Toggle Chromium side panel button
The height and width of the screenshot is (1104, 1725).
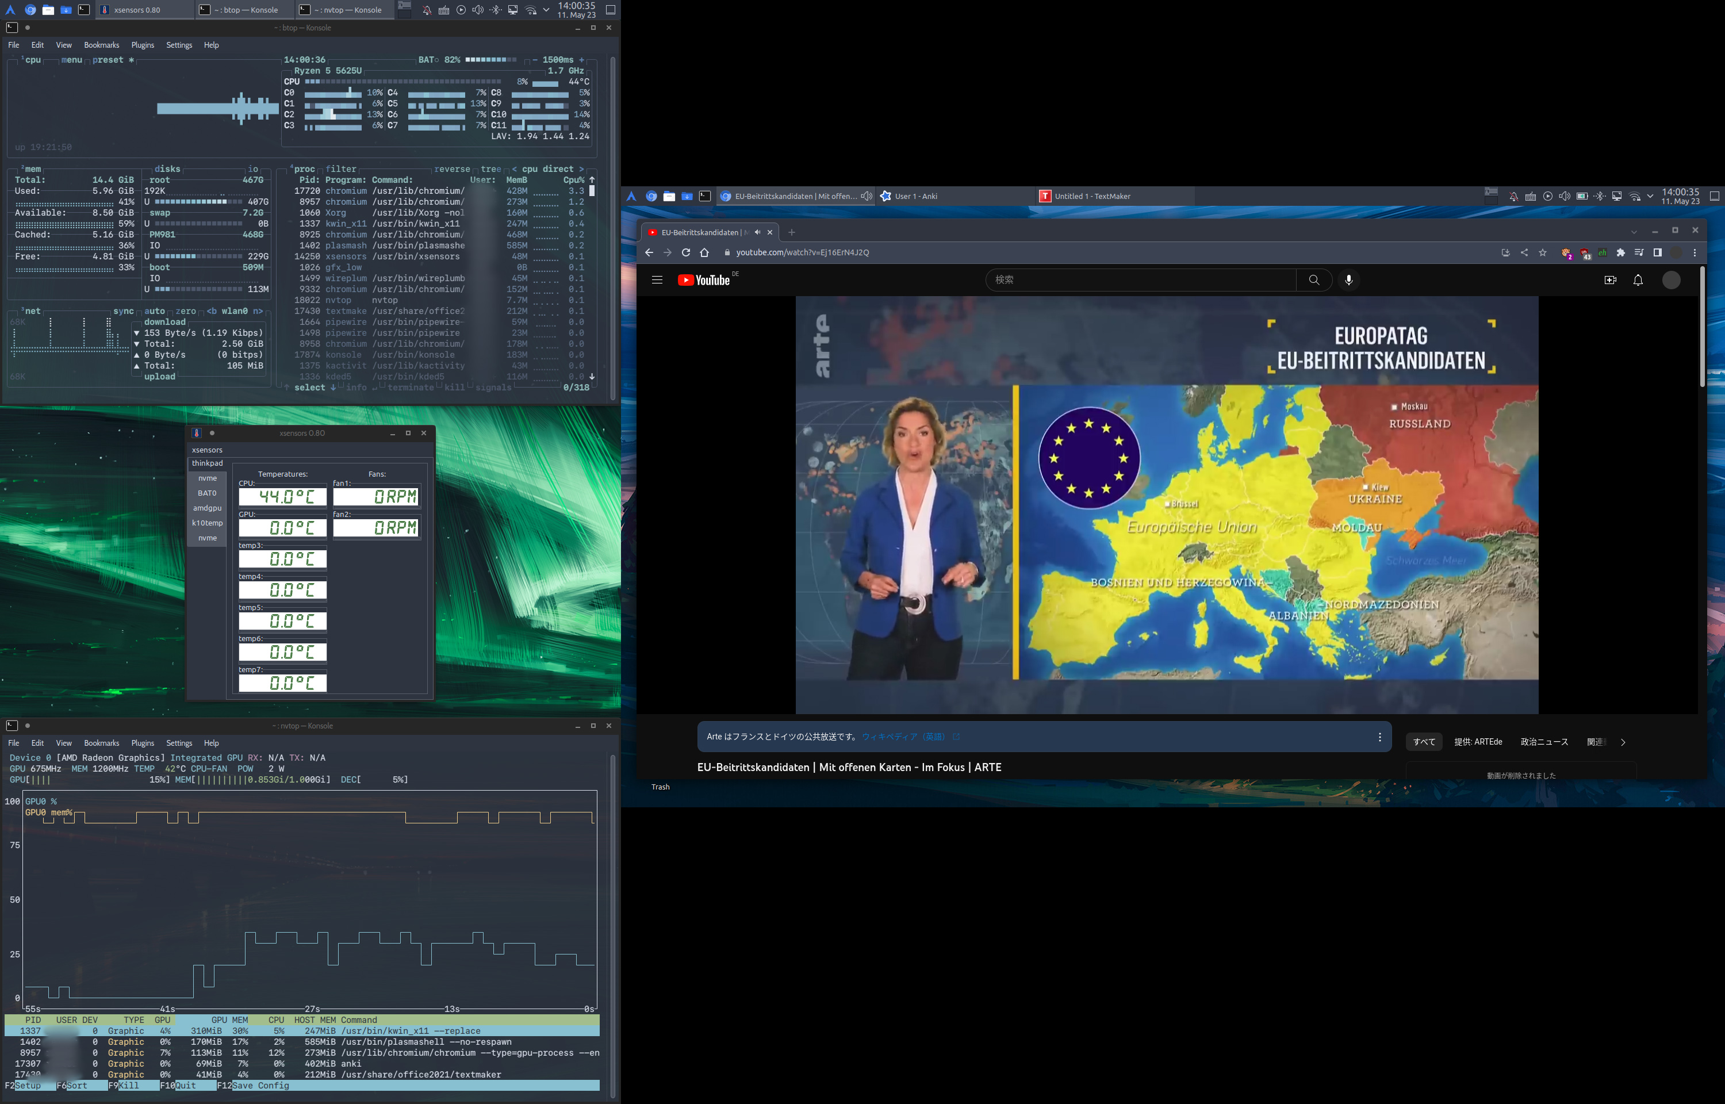(1657, 252)
